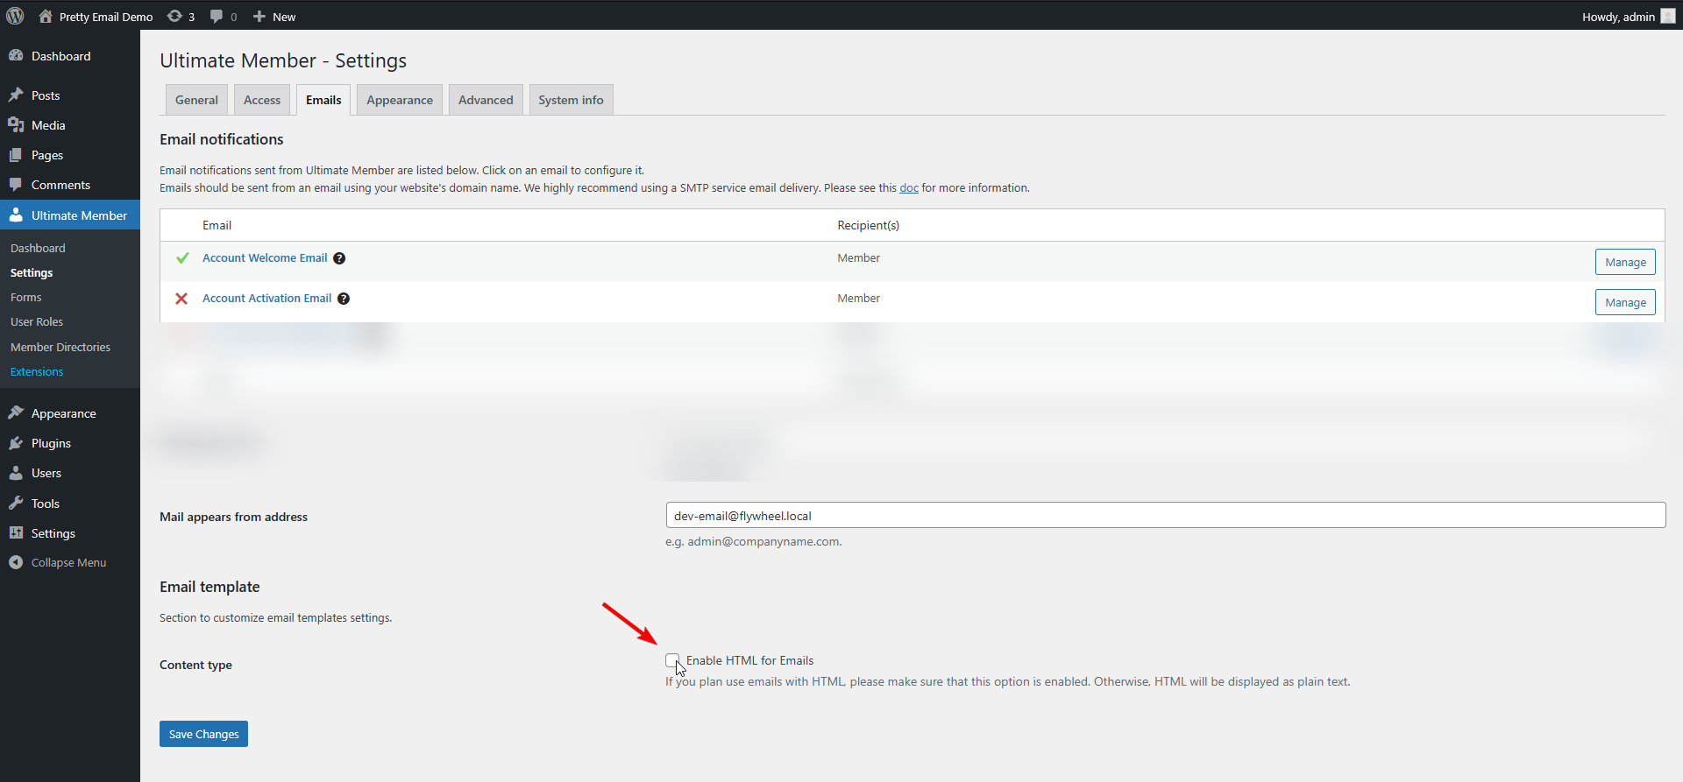
Task: Enable HTML for Emails checkbox
Action: [672, 660]
